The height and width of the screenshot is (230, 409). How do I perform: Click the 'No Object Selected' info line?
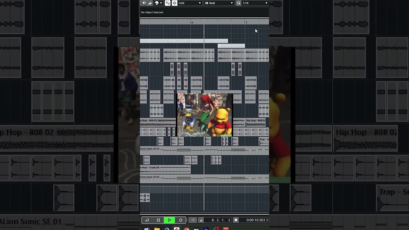click(152, 12)
